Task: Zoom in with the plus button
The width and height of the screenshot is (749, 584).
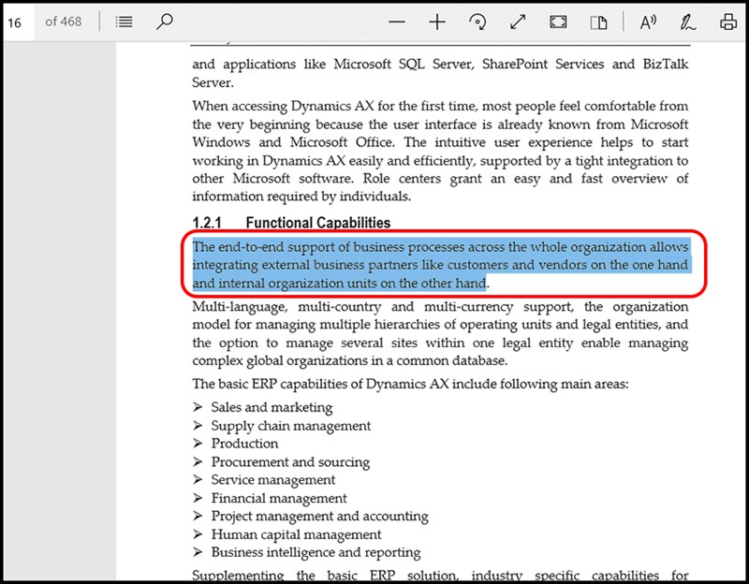Action: click(437, 22)
